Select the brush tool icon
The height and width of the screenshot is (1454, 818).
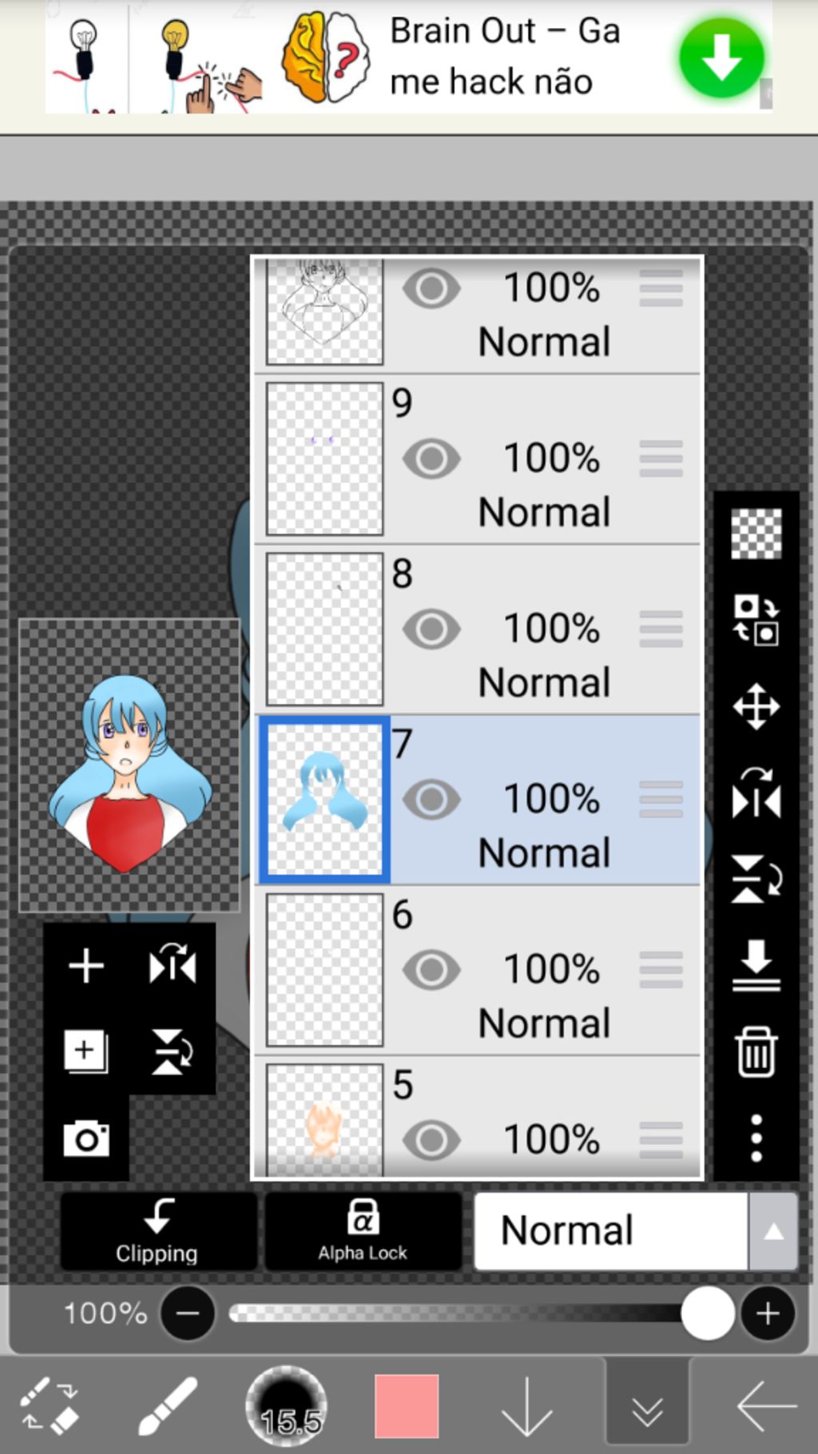click(168, 1404)
